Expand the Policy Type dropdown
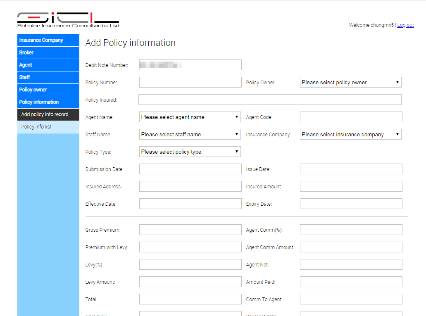Viewport: 426px width, 316px height. [190, 152]
